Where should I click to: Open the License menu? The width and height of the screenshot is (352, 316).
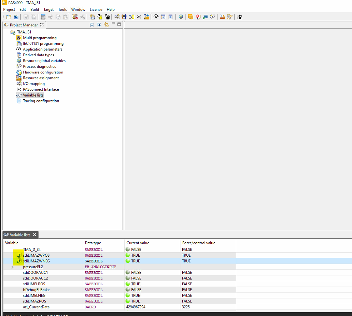(x=96, y=10)
